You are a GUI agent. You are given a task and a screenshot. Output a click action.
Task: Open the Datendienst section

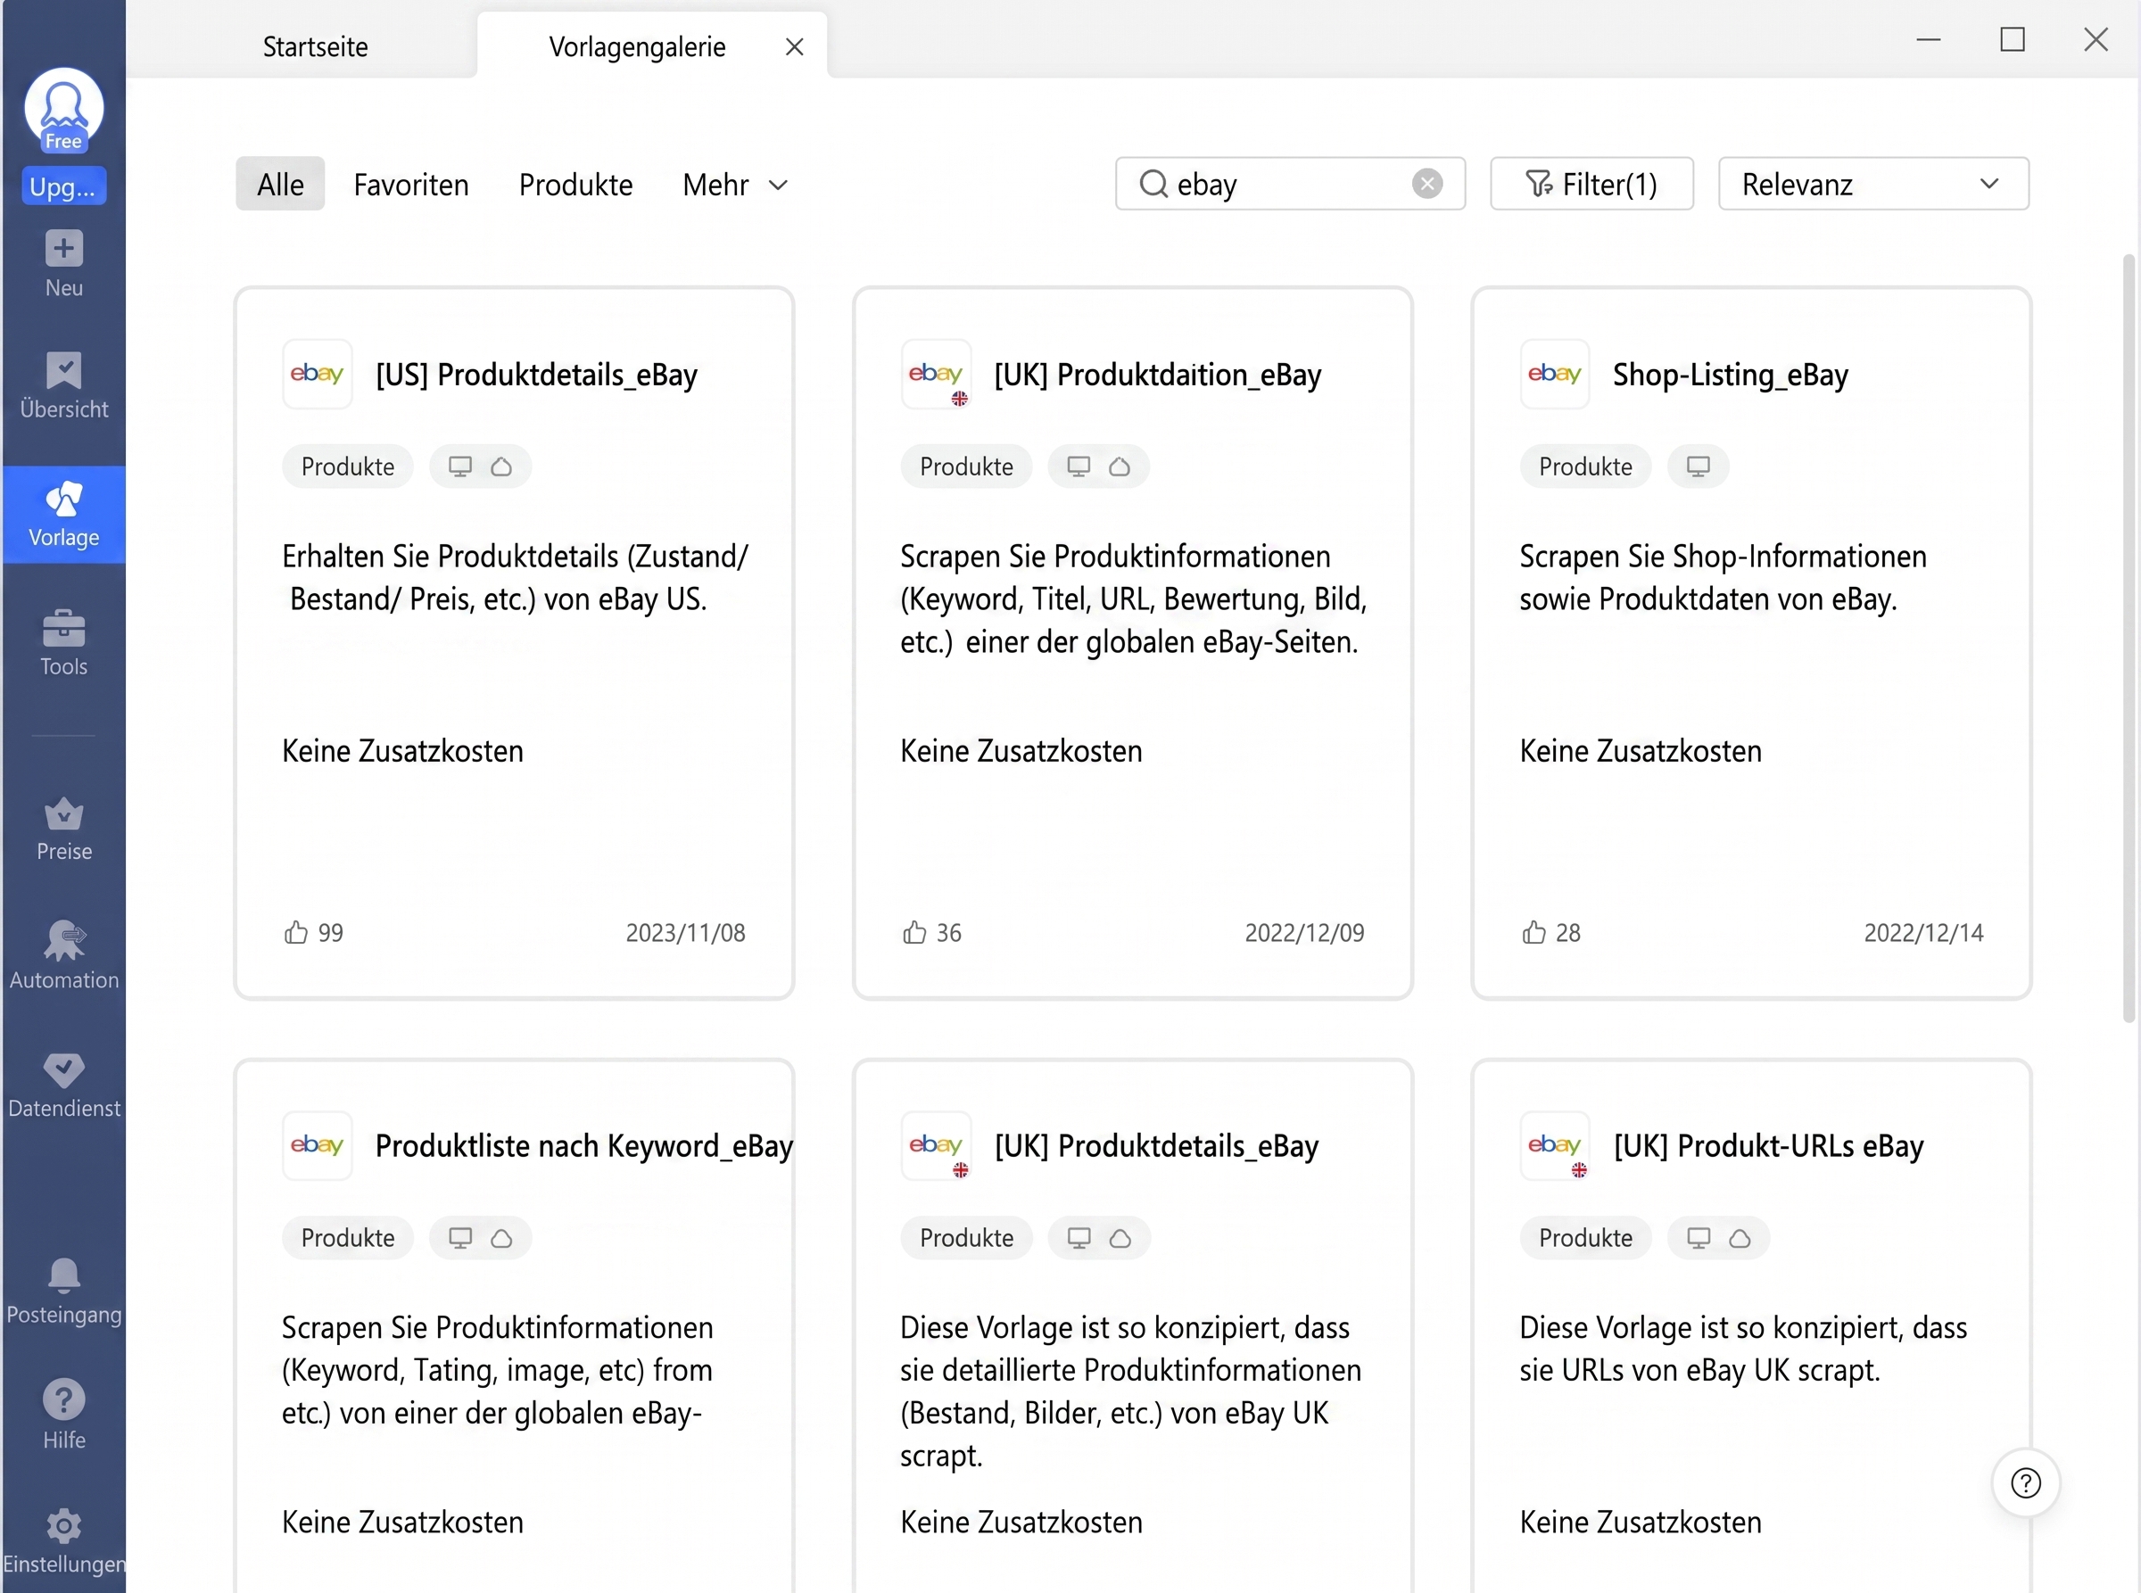63,1085
